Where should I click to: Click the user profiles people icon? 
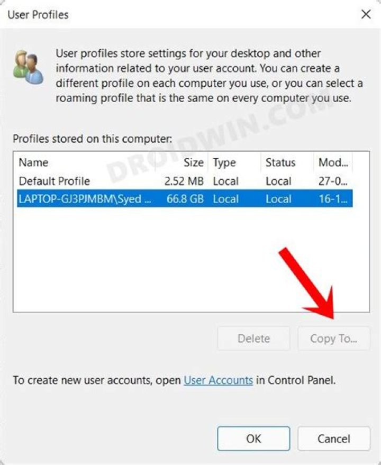28,67
